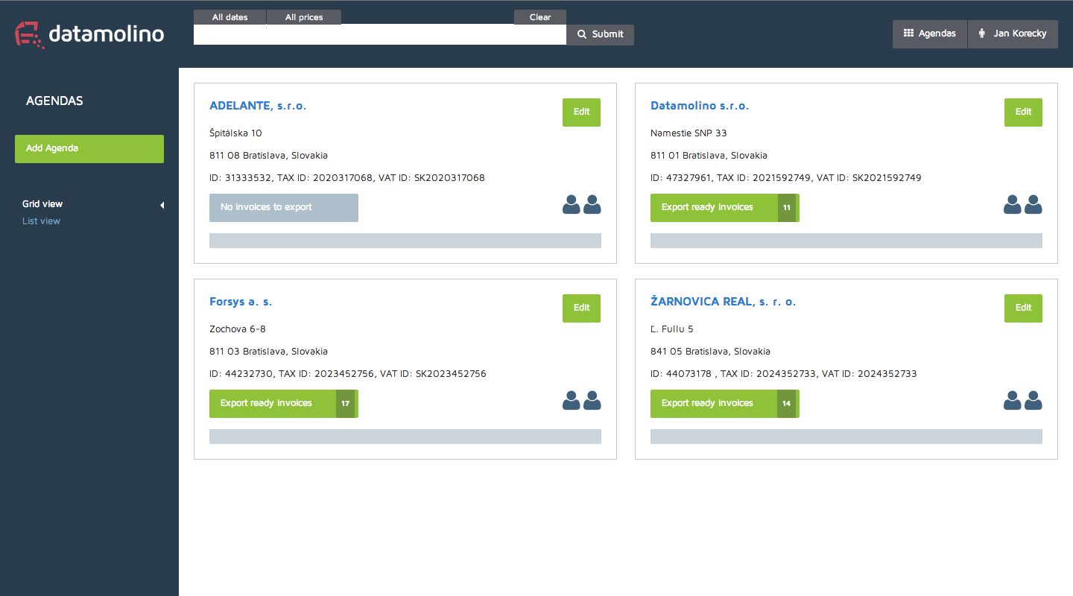Clear the search filters
1073x596 pixels.
539,17
